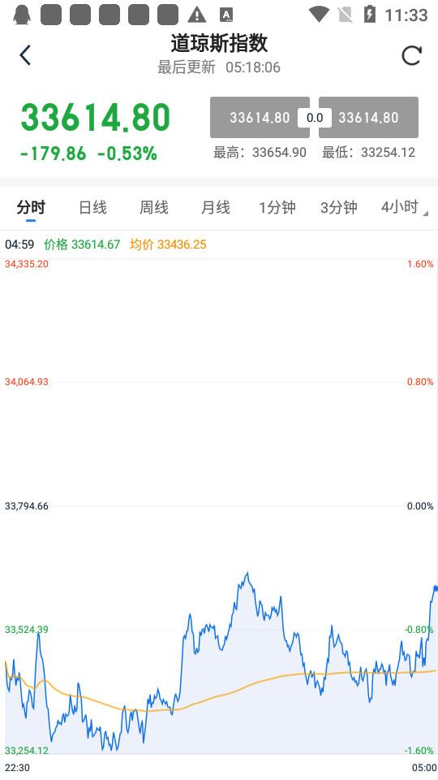Select the 1分钟 chart tab
Screen dimensions: 438x780
point(277,207)
